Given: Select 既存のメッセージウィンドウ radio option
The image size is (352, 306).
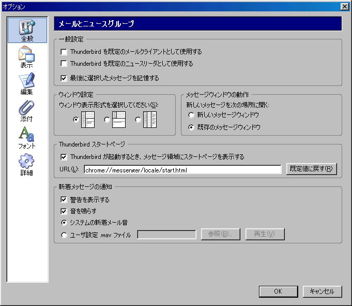Looking at the screenshot, I should [x=191, y=127].
